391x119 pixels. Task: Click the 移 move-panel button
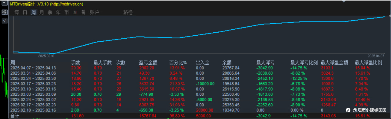coord(5,12)
